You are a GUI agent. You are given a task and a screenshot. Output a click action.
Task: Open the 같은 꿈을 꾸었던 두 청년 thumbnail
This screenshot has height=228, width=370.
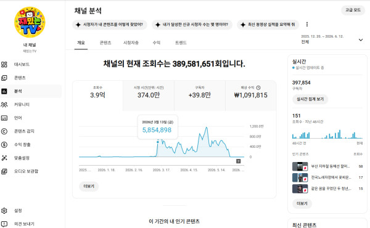coord(300,189)
